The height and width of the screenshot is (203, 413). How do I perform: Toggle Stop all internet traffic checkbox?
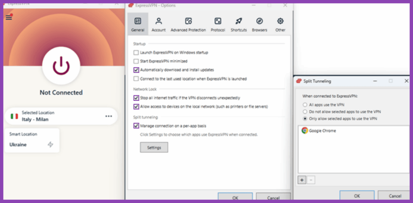[x=136, y=98]
